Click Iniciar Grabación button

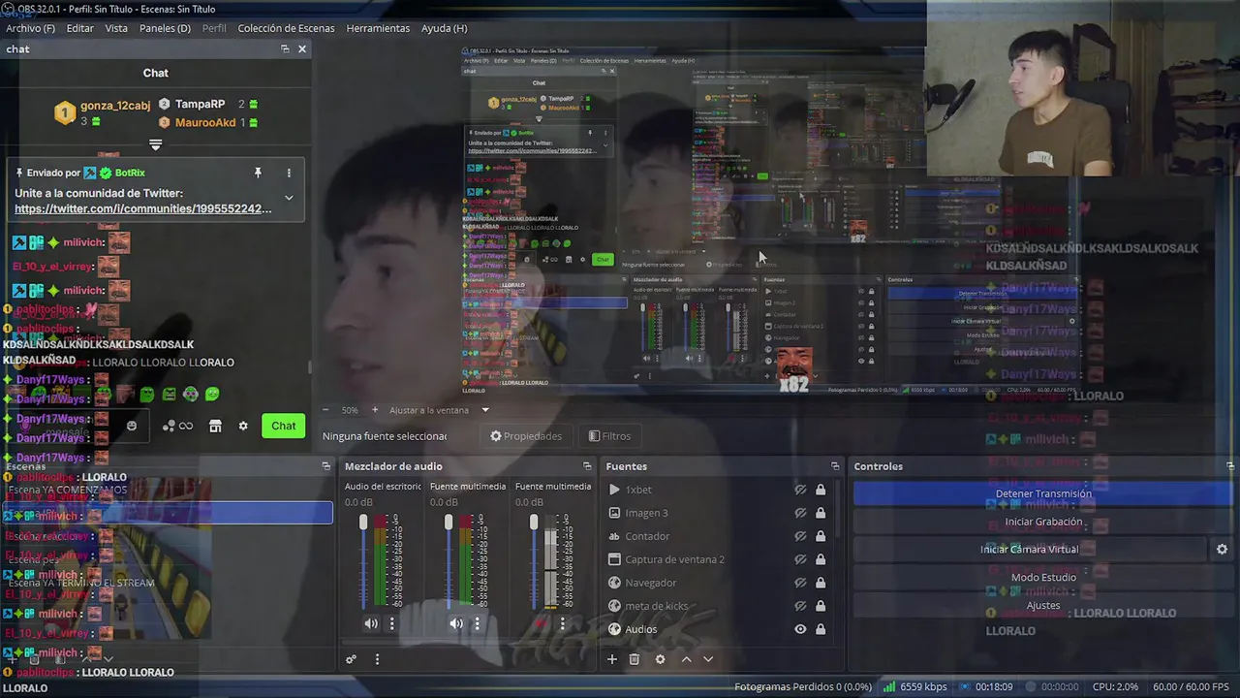(1043, 522)
